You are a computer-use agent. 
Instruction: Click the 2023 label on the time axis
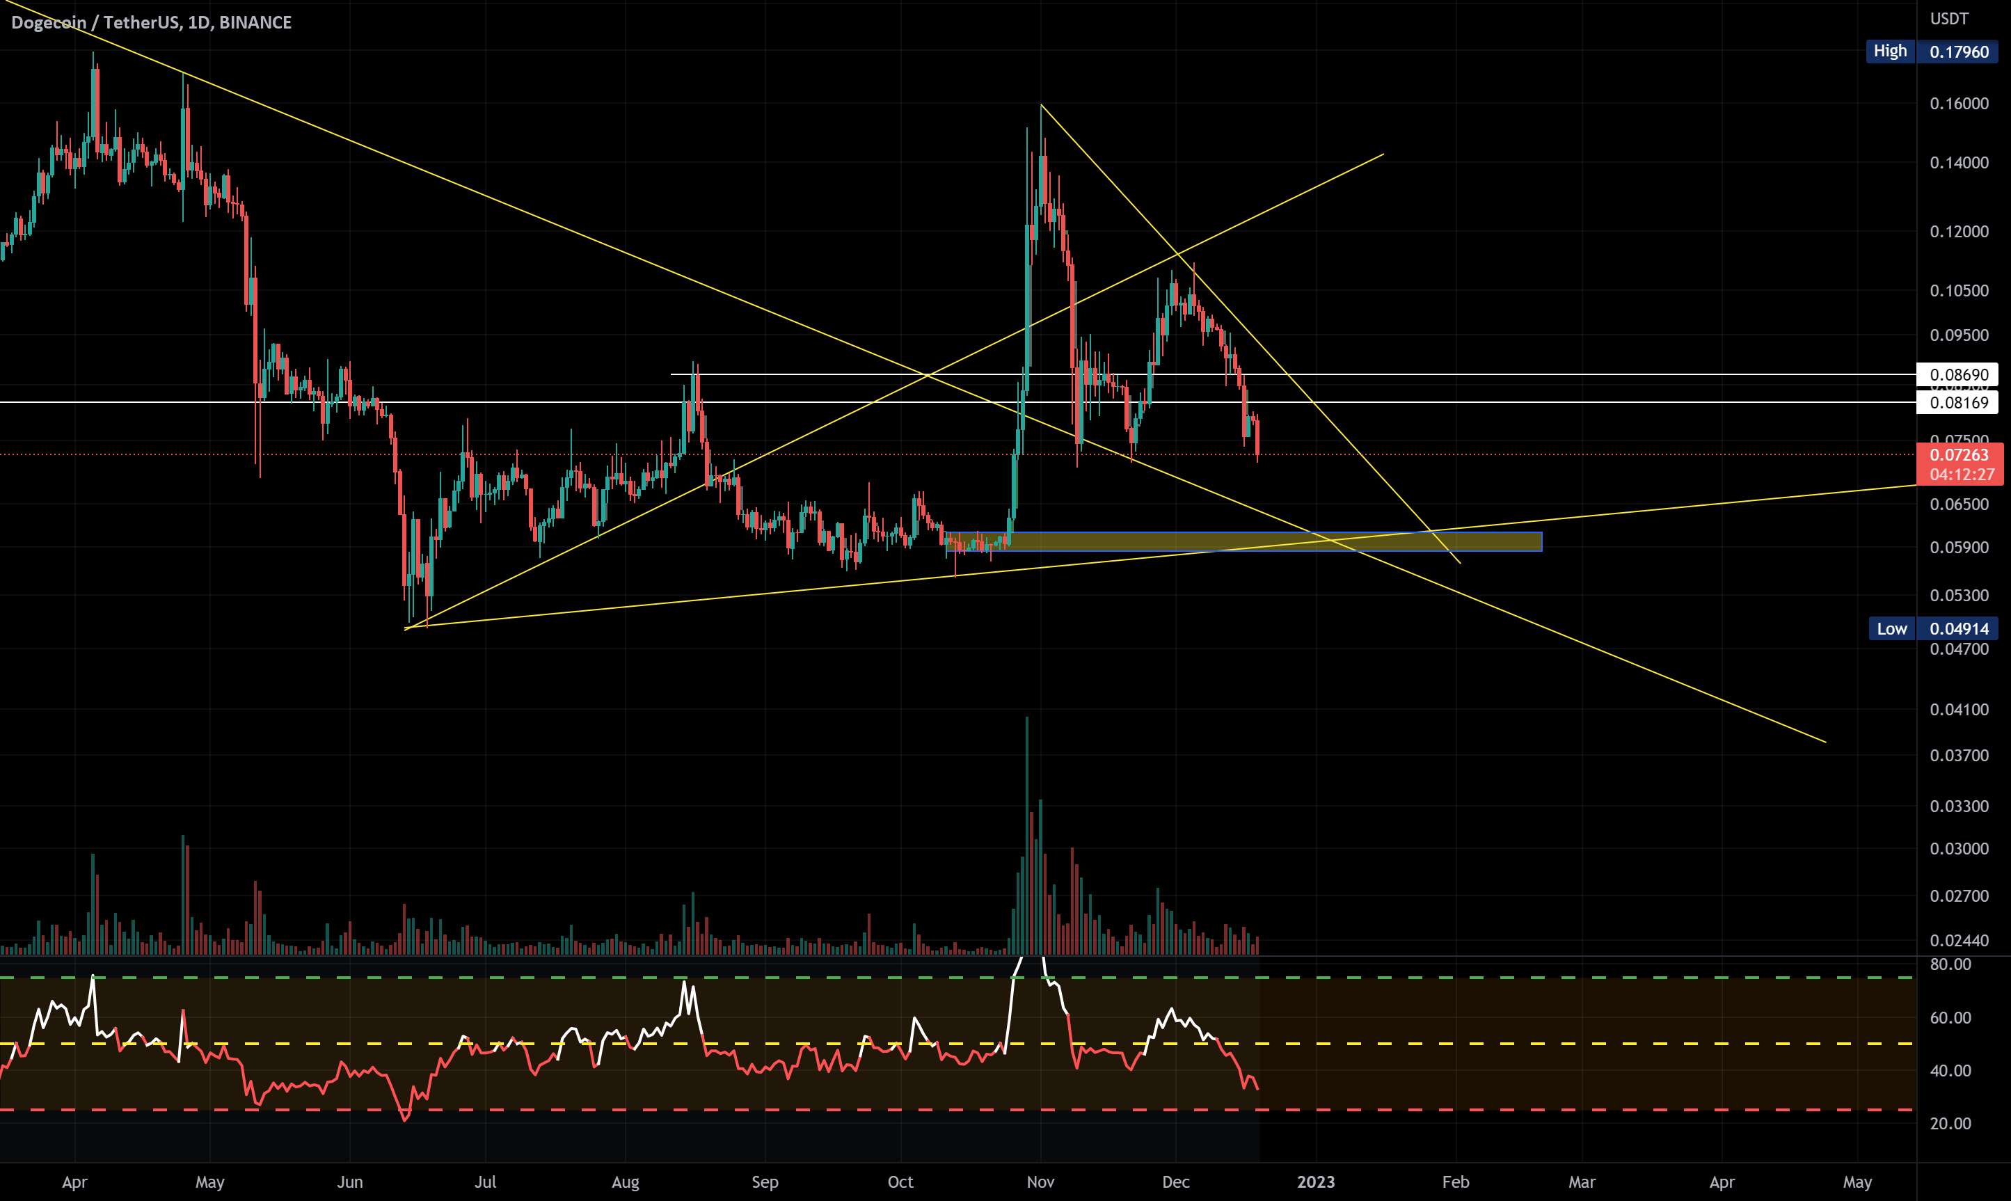pyautogui.click(x=1316, y=1182)
